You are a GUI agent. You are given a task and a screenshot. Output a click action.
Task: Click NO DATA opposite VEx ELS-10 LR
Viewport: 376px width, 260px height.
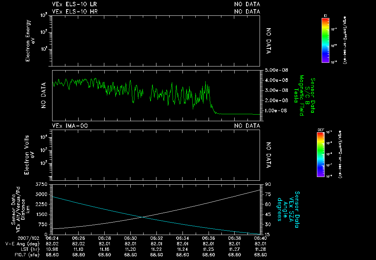[247, 4]
